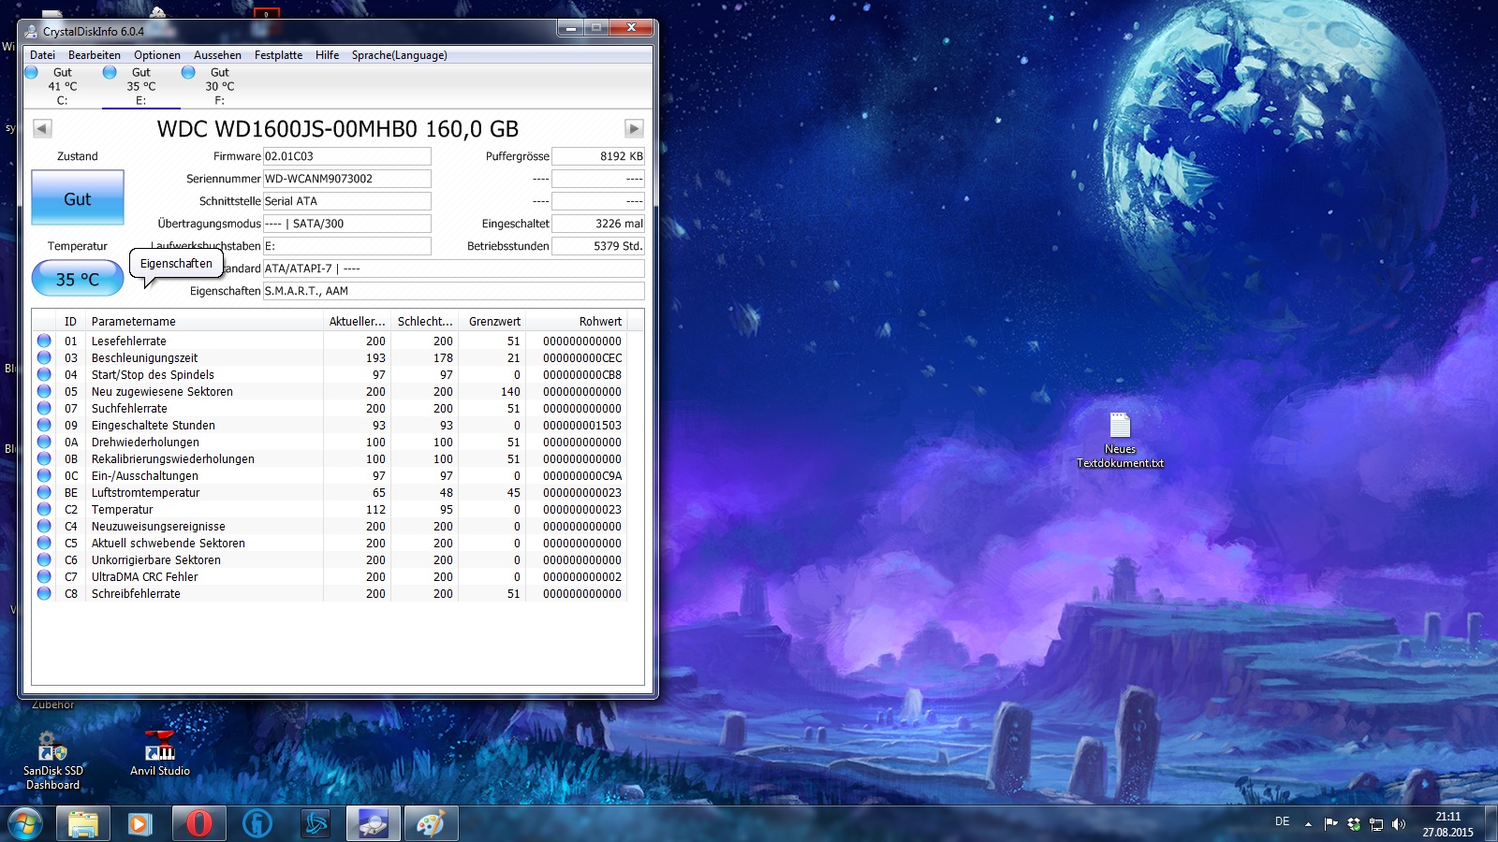The image size is (1498, 842).
Task: Open the Optionen menu
Action: point(157,55)
